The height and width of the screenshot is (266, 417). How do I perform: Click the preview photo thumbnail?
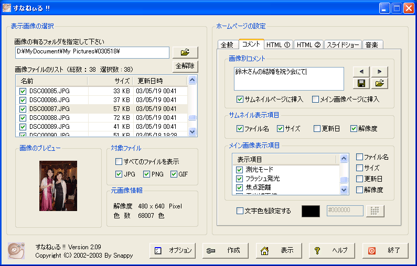[x=58, y=186]
